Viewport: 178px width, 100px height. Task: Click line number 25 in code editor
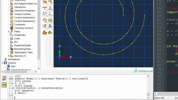point(159,35)
